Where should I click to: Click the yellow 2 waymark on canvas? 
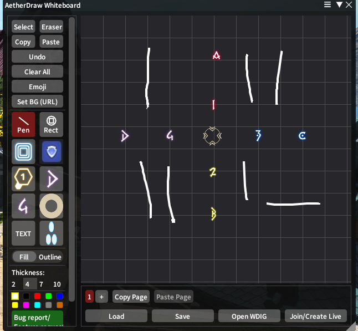213,172
